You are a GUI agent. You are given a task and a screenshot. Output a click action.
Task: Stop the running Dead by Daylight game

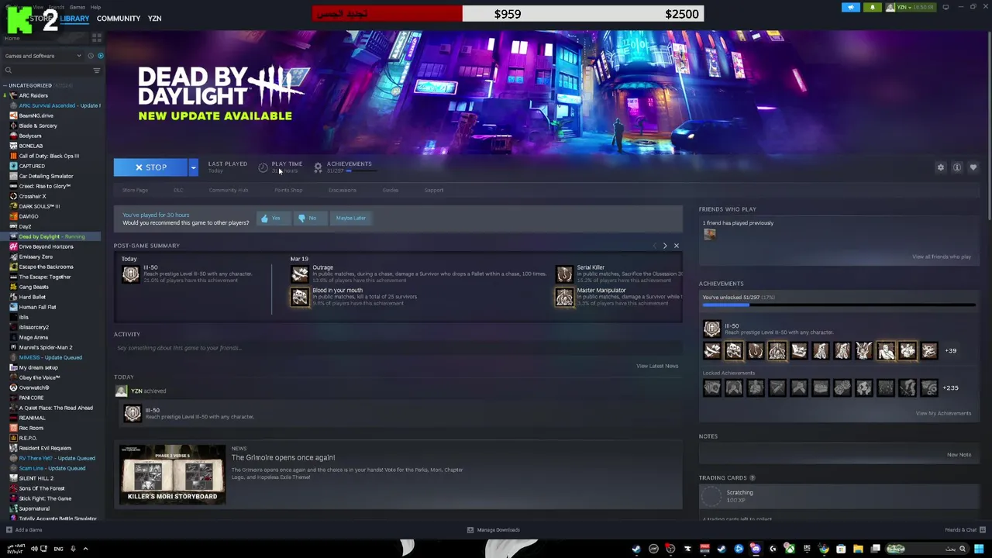[x=150, y=167]
